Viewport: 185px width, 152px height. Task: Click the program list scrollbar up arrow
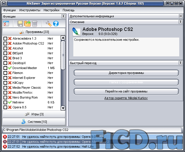pyautogui.click(x=63, y=38)
